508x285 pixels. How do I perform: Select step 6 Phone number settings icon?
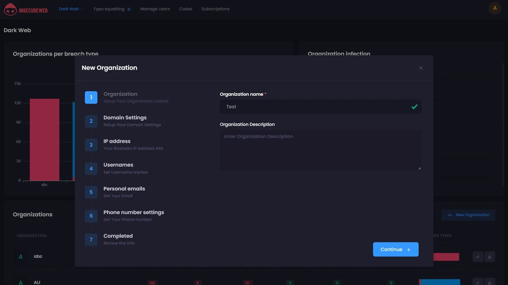coord(91,216)
